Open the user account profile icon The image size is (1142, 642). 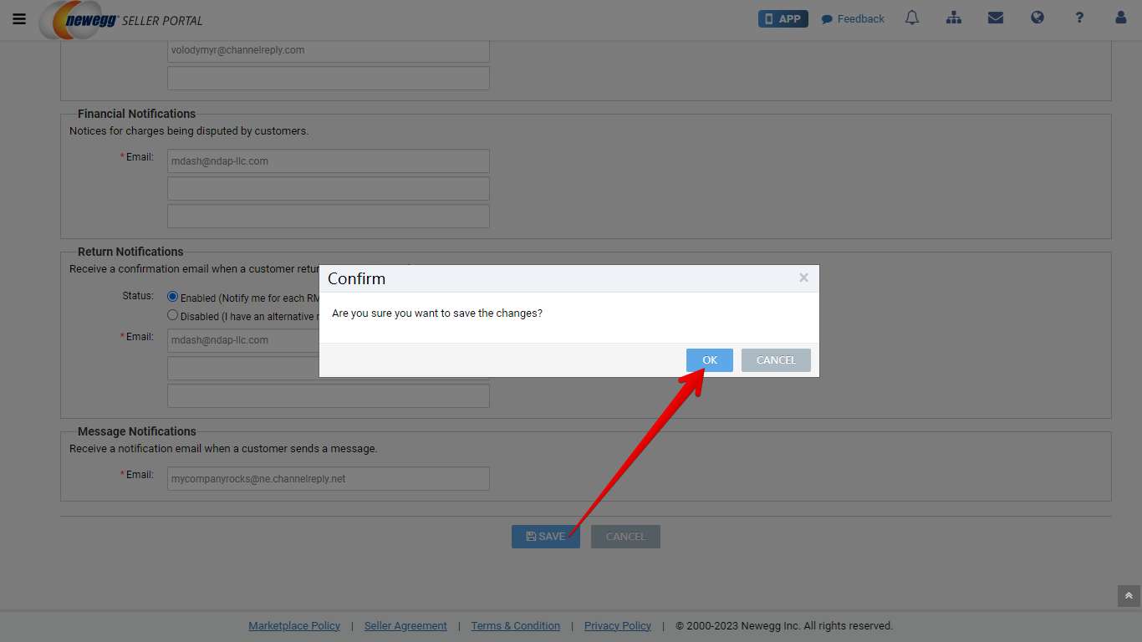(1121, 18)
